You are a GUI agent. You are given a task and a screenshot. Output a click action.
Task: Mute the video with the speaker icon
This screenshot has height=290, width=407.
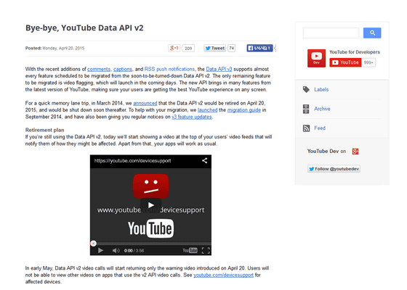pos(116,250)
